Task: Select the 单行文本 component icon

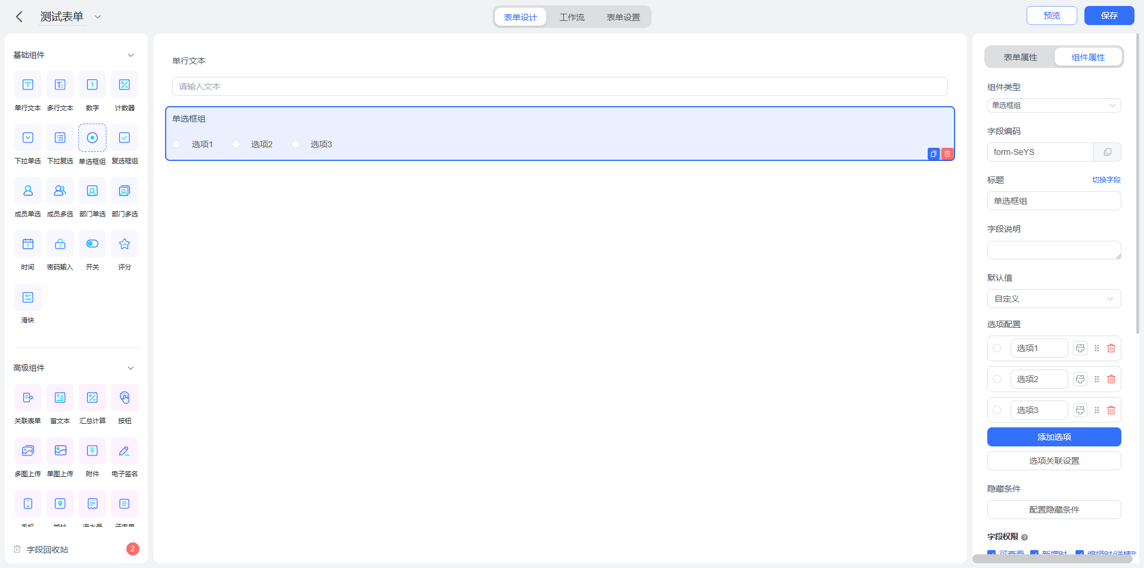Action: pyautogui.click(x=28, y=85)
